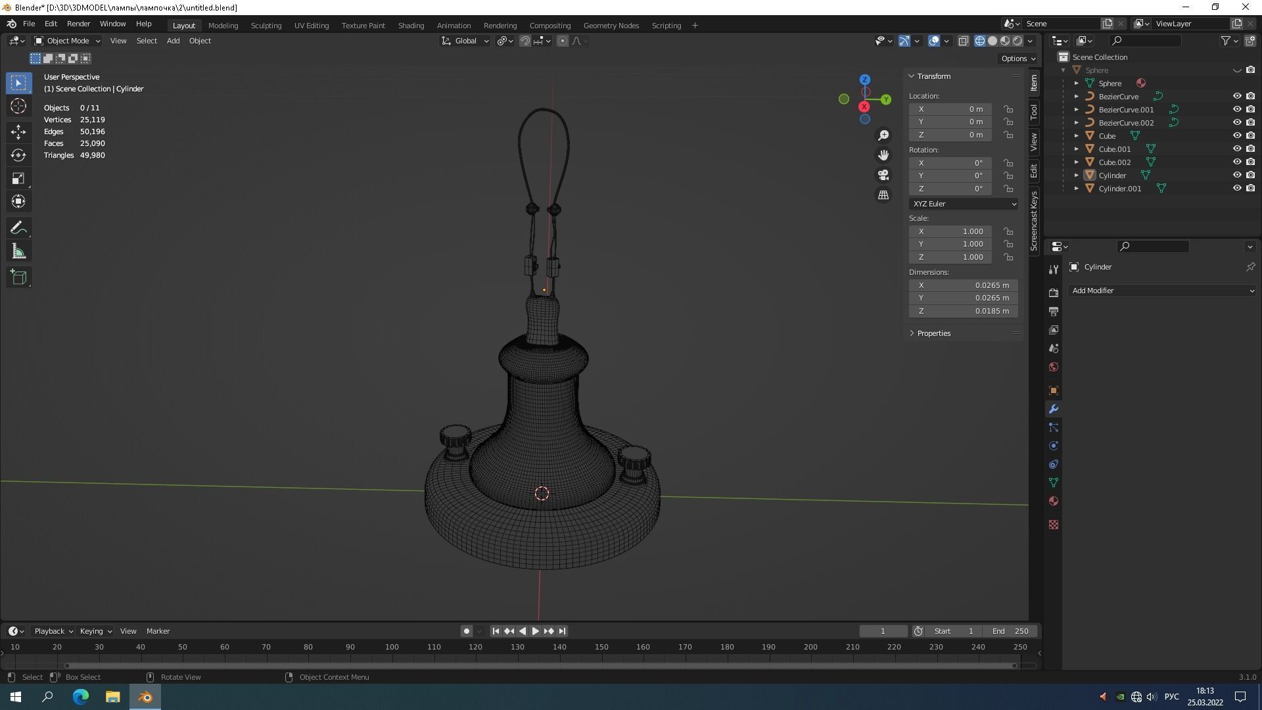Select the Transform tool
The height and width of the screenshot is (710, 1262).
click(18, 202)
